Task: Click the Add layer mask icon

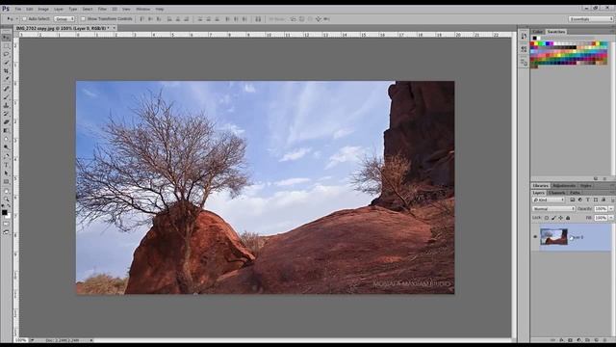Action: [570, 340]
